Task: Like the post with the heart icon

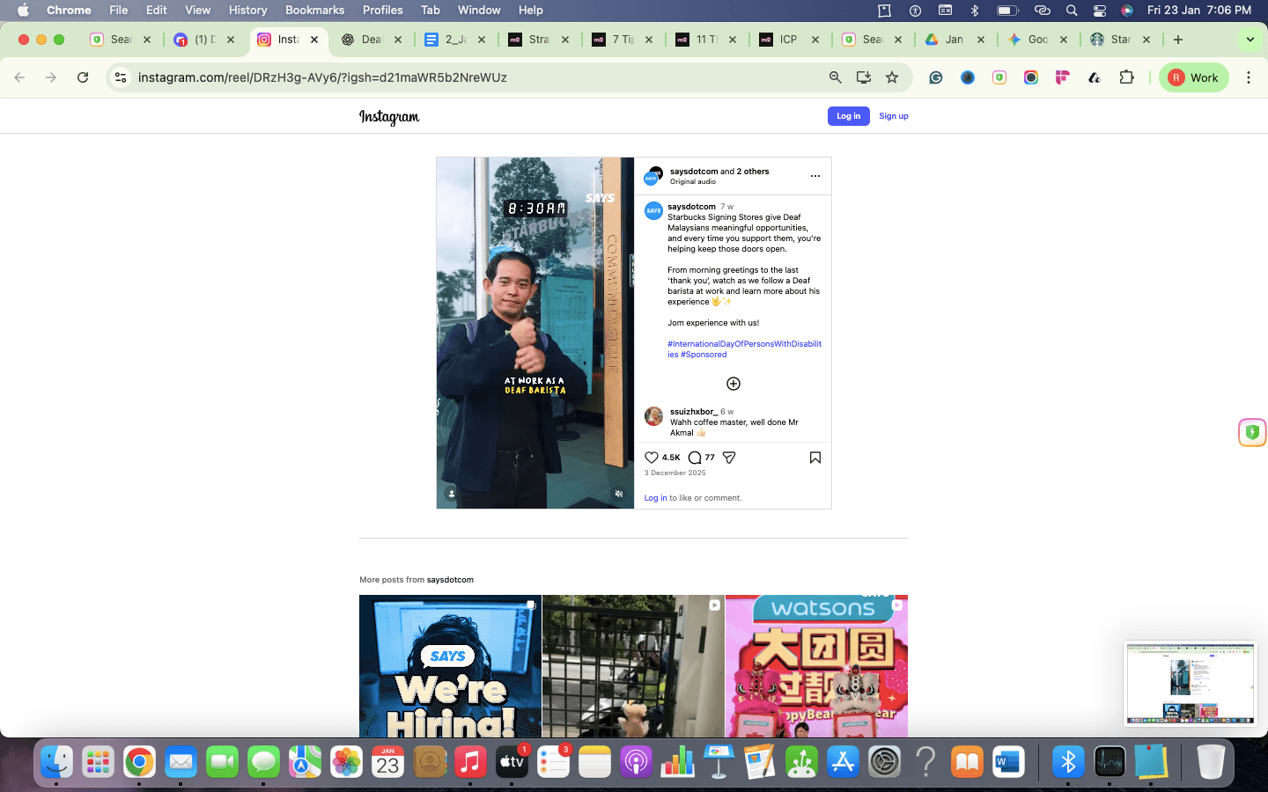Action: pyautogui.click(x=652, y=458)
